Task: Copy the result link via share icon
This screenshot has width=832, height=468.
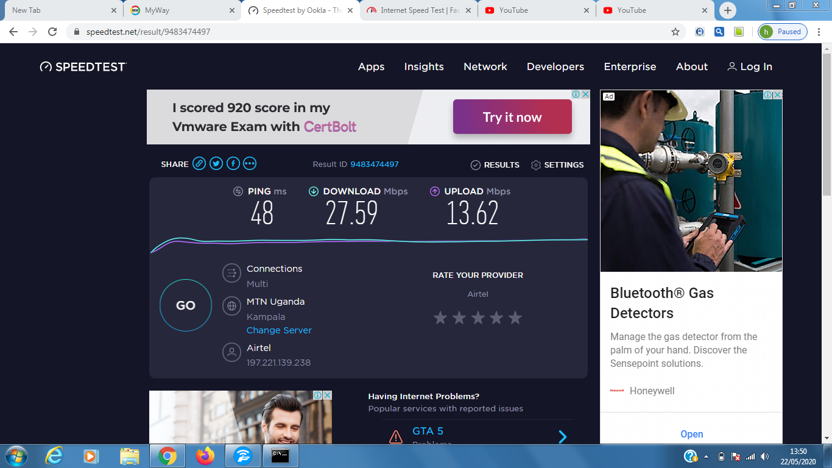Action: point(199,163)
